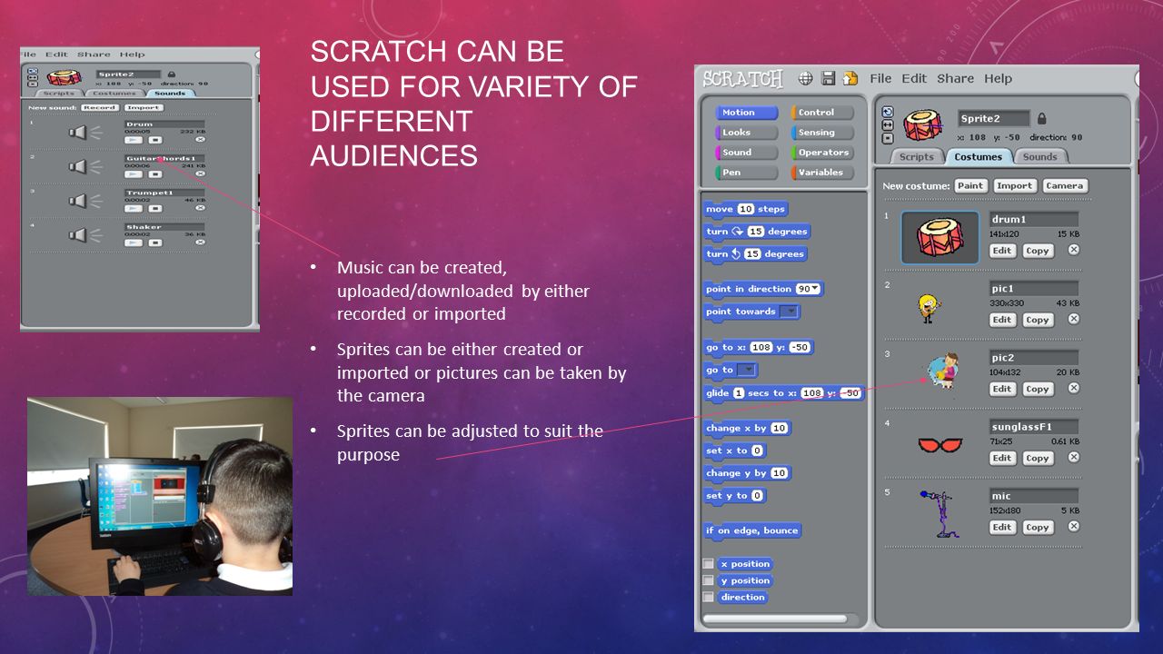The width and height of the screenshot is (1163, 654).
Task: Click the Paint new costume button
Action: click(x=970, y=185)
